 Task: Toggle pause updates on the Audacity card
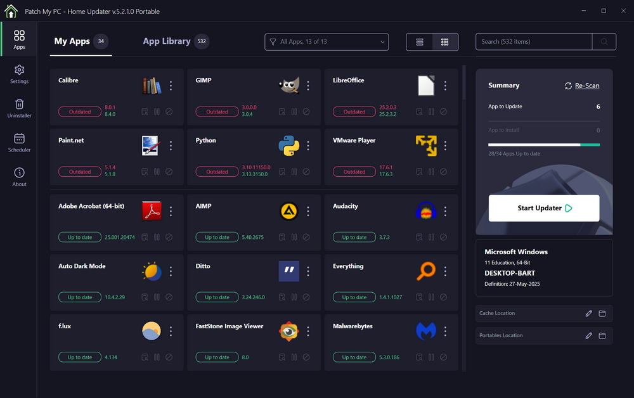[431, 237]
